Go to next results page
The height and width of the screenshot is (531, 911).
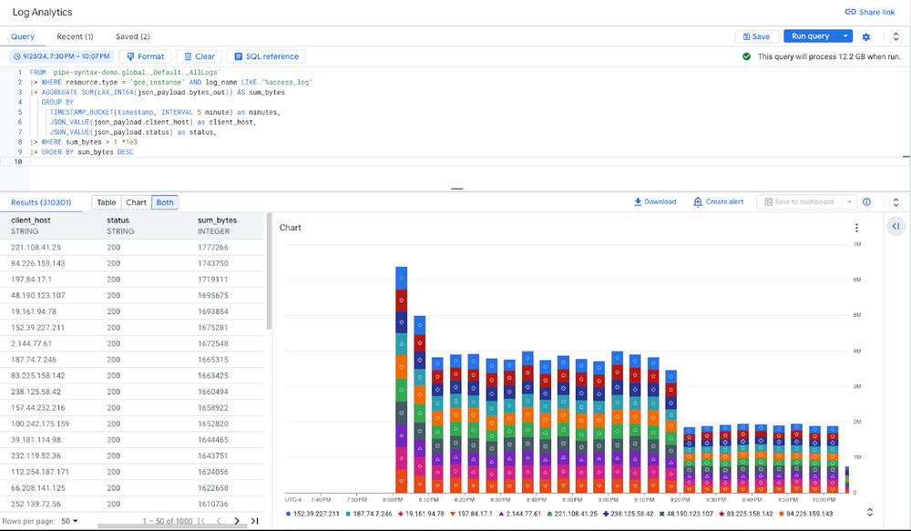(x=237, y=521)
